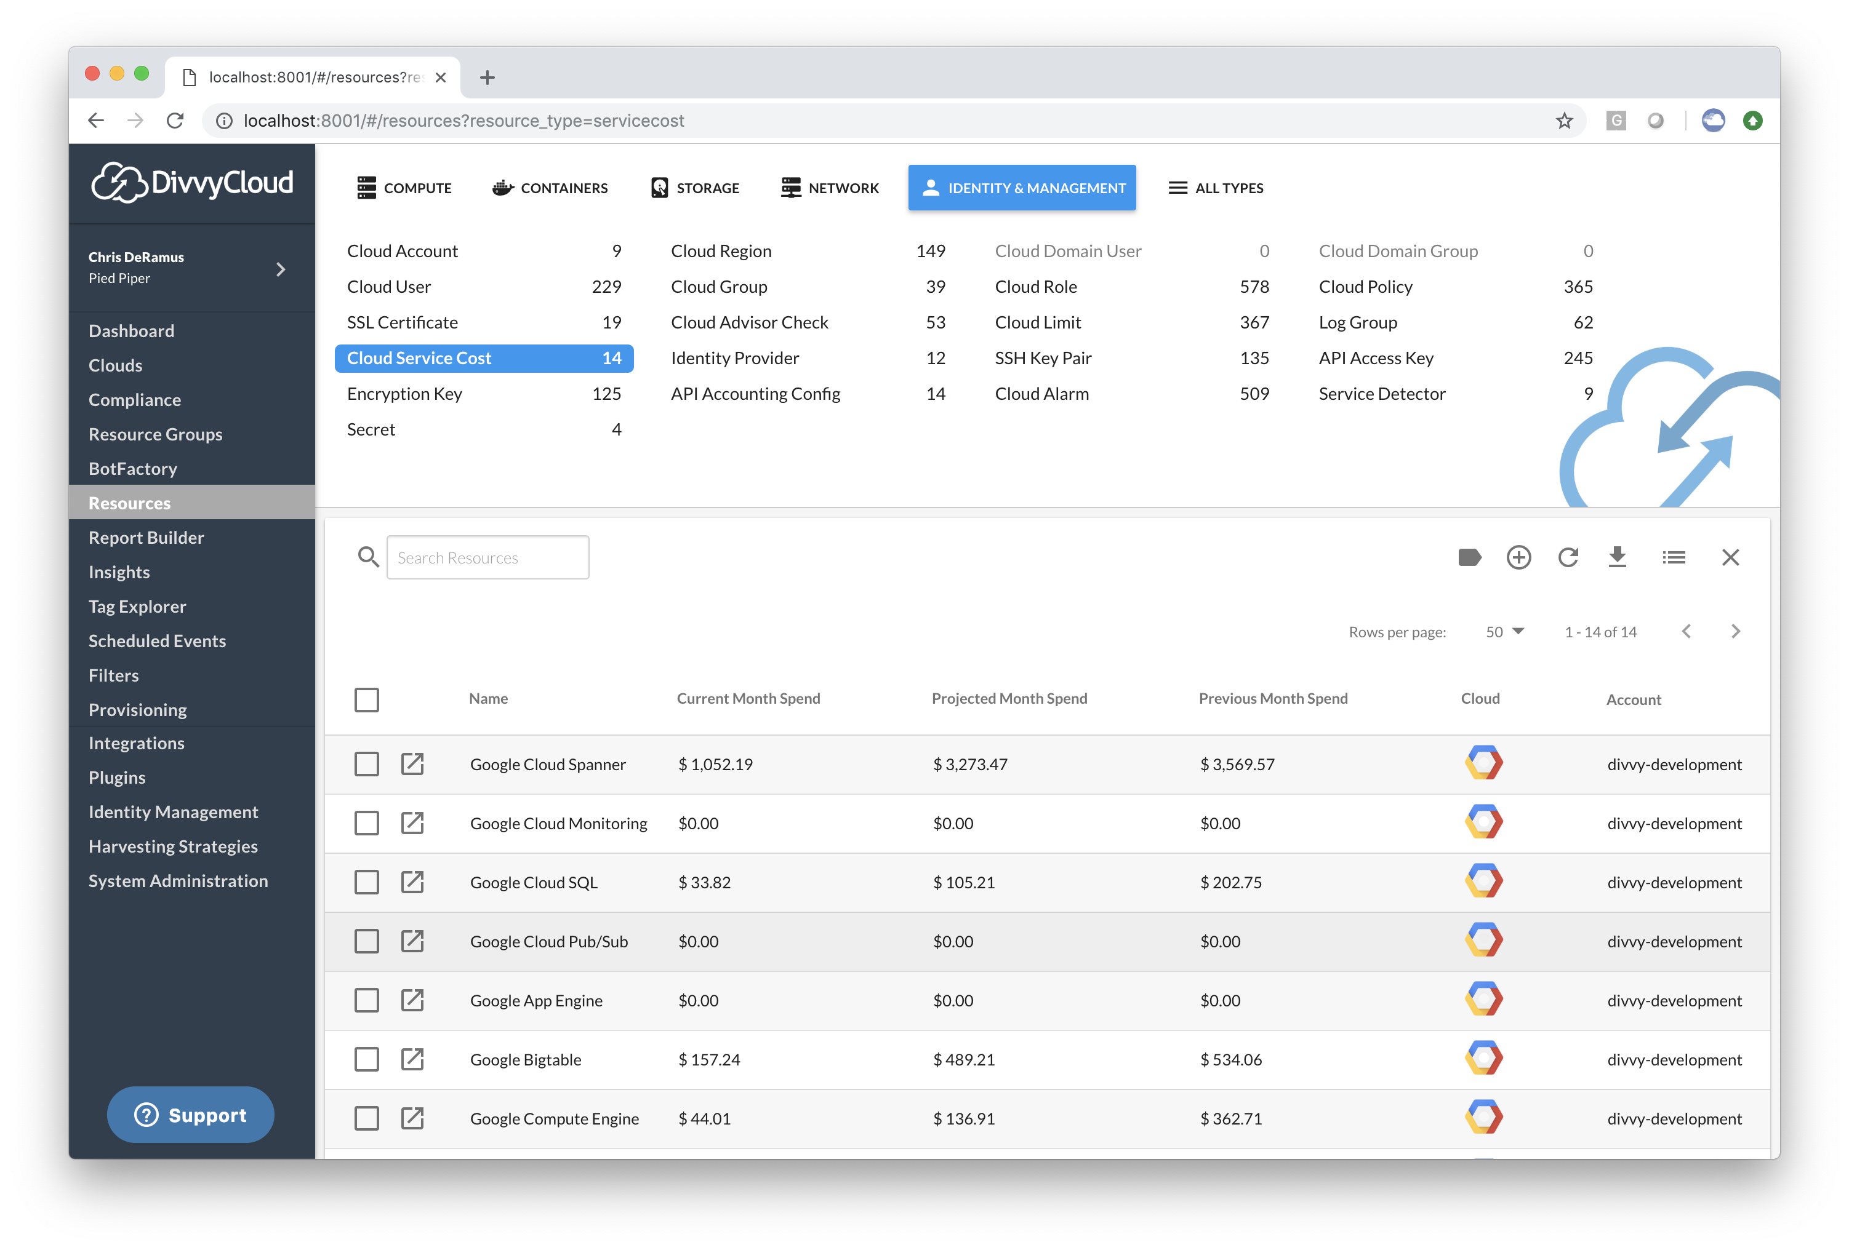
Task: Switch to the All Types tab
Action: point(1216,188)
